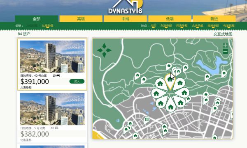Click 北洛圣都 under the $391,000 listing
This screenshot has width=247, height=148.
click(x=26, y=87)
